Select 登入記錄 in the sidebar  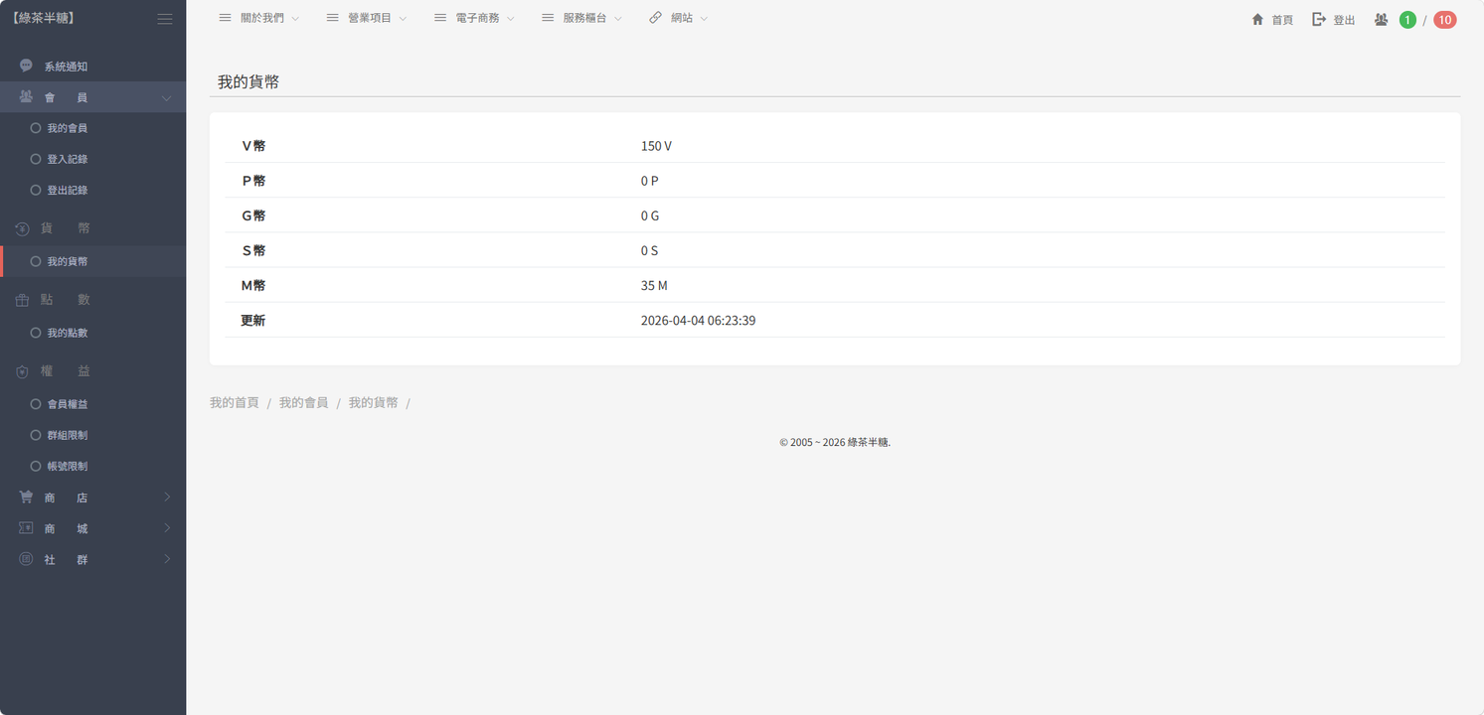[x=67, y=159]
